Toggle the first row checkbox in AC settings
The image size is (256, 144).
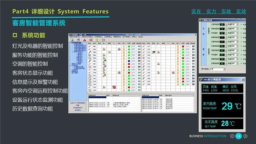[x=241, y=24]
